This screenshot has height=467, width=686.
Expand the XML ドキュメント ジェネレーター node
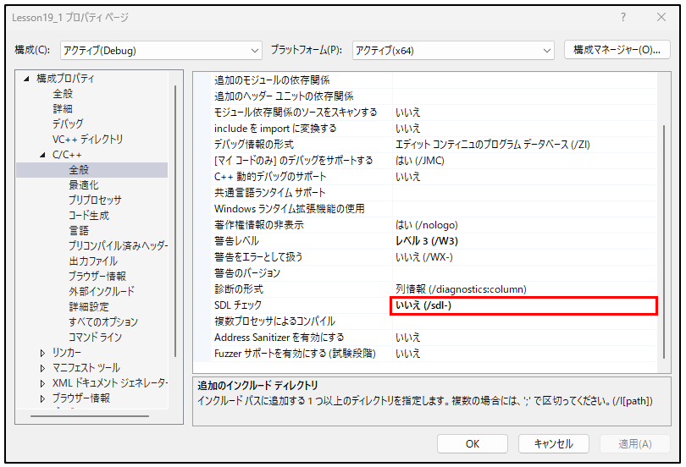(x=43, y=383)
